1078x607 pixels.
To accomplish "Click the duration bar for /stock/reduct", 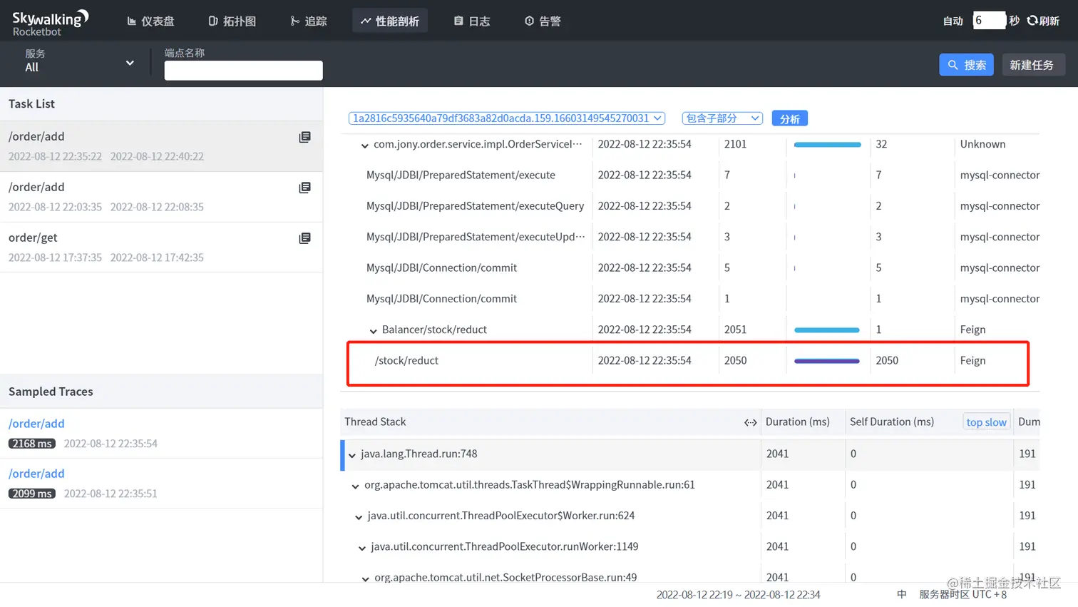I will point(827,361).
